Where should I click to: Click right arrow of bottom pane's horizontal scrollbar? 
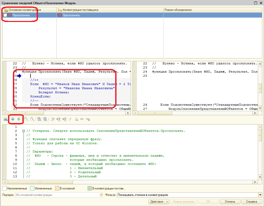pyautogui.click(x=255, y=182)
